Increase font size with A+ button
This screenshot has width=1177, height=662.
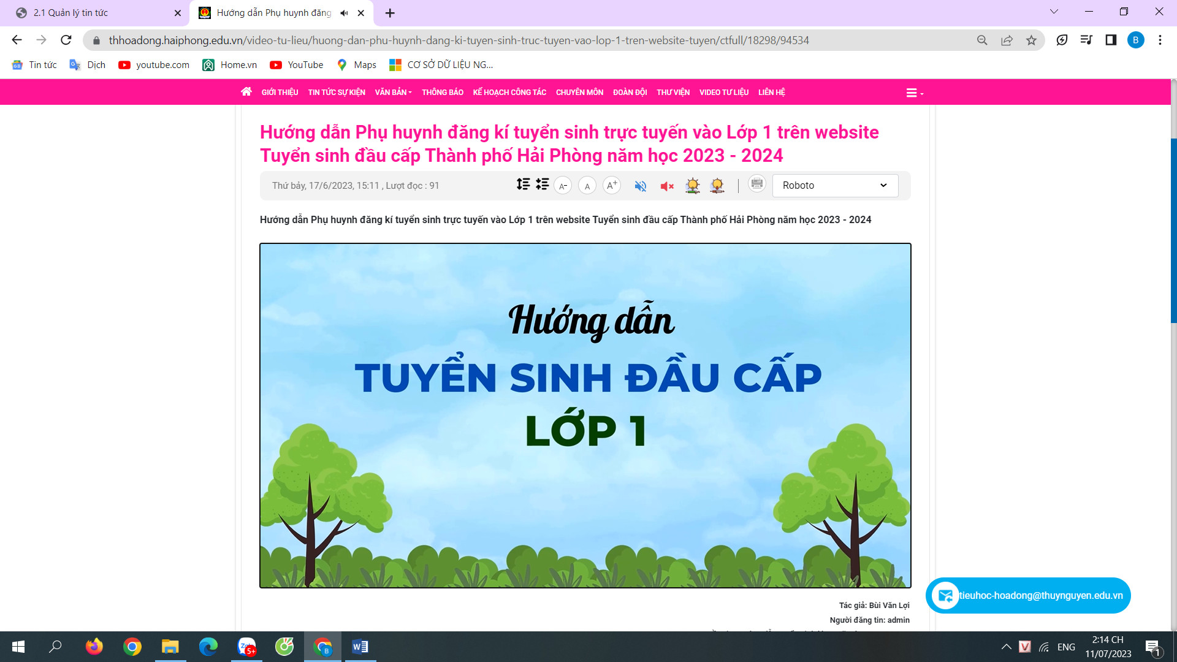point(612,185)
